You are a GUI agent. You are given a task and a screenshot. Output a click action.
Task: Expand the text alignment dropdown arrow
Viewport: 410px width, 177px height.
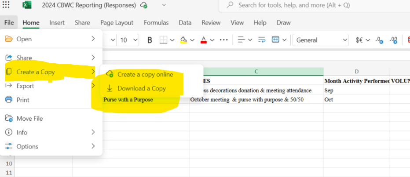click(249, 40)
